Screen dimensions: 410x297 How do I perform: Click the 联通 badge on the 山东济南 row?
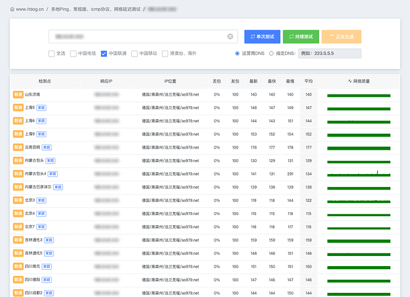click(x=18, y=94)
